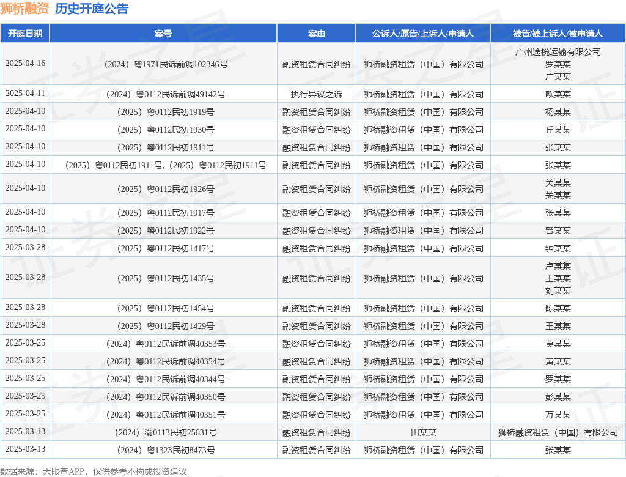Click defendant 钟某某
The width and height of the screenshot is (626, 477).
(558, 248)
